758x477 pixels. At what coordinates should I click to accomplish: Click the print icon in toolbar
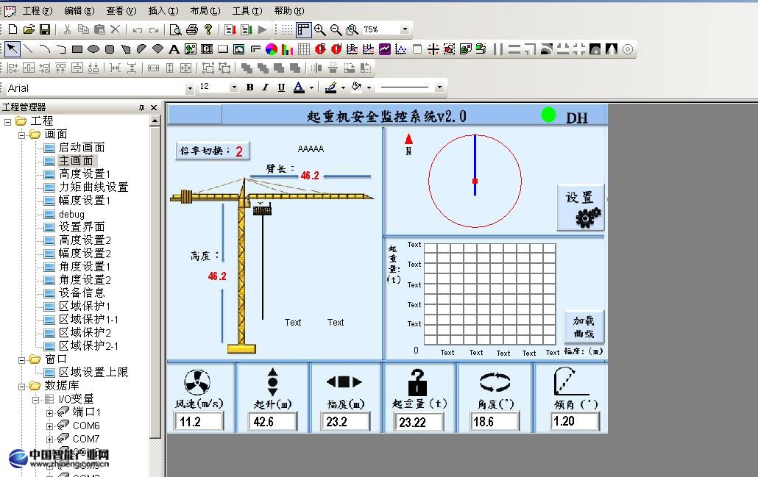(192, 29)
